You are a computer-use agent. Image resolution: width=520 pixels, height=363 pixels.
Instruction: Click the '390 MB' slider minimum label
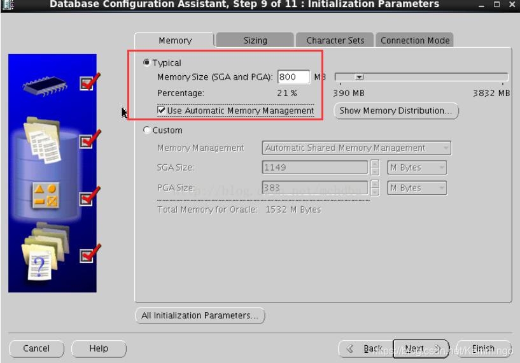[x=349, y=93]
